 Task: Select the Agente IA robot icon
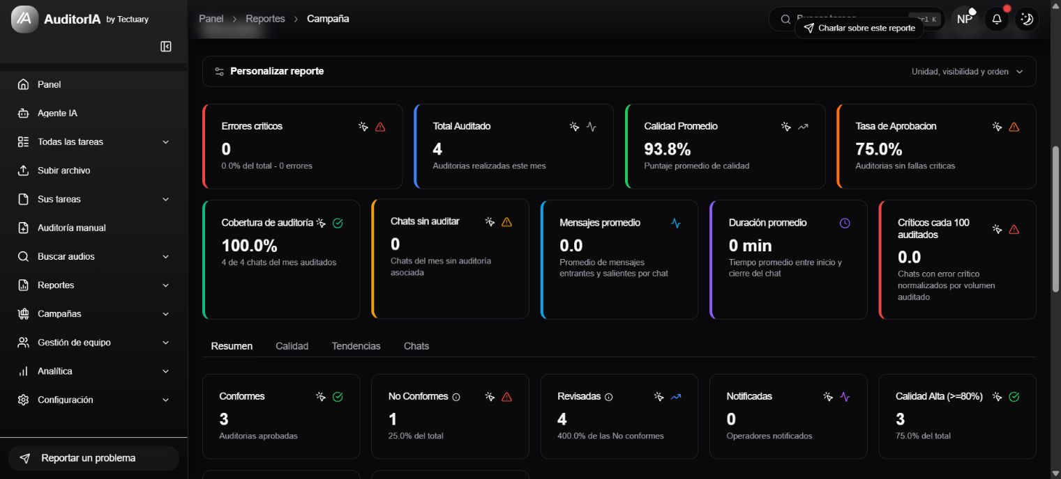pos(24,113)
